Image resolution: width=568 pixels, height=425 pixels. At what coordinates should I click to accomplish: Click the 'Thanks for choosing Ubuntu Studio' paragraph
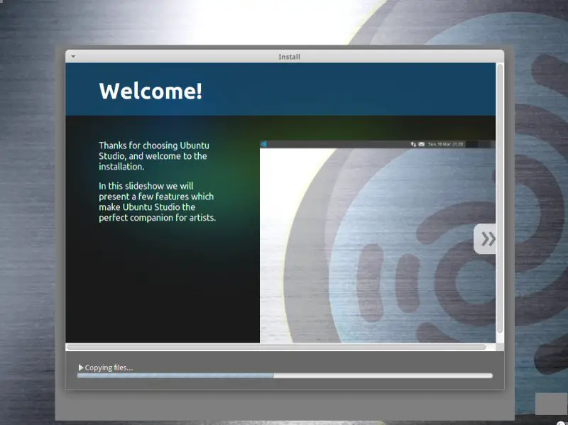tap(154, 156)
